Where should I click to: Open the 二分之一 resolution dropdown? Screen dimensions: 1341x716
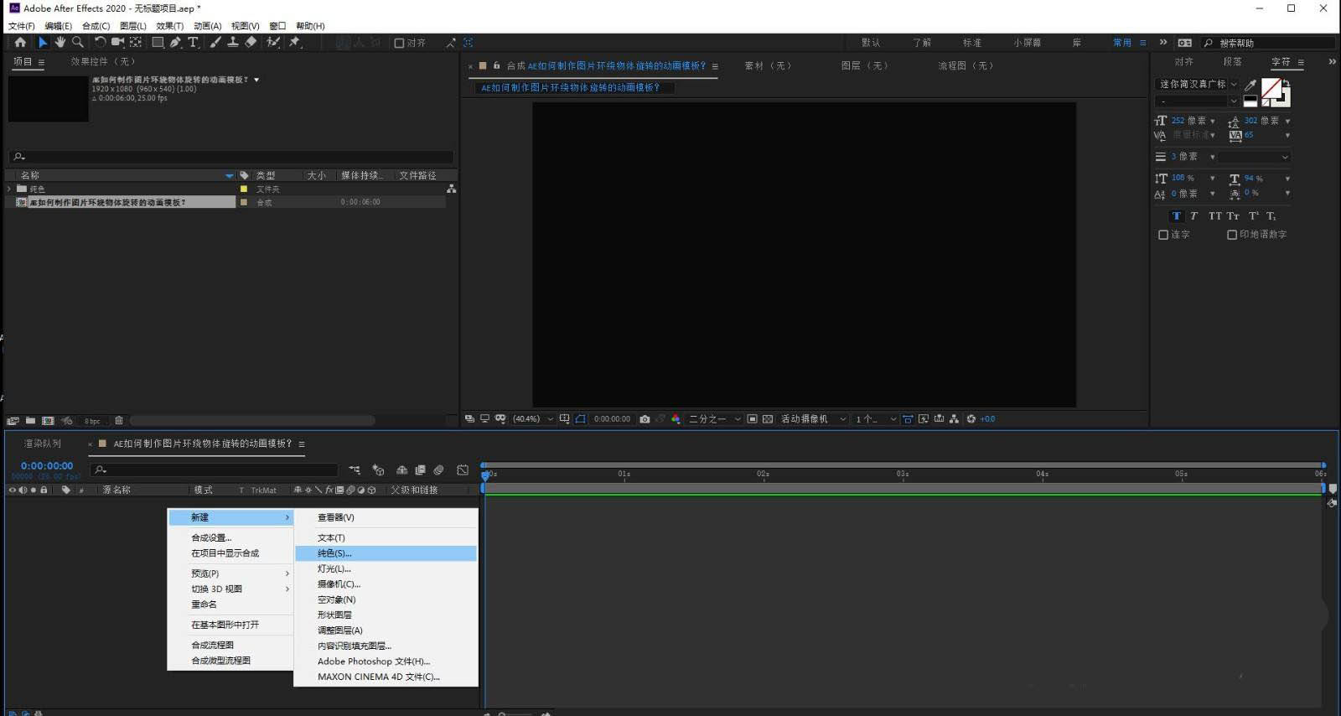coord(714,419)
